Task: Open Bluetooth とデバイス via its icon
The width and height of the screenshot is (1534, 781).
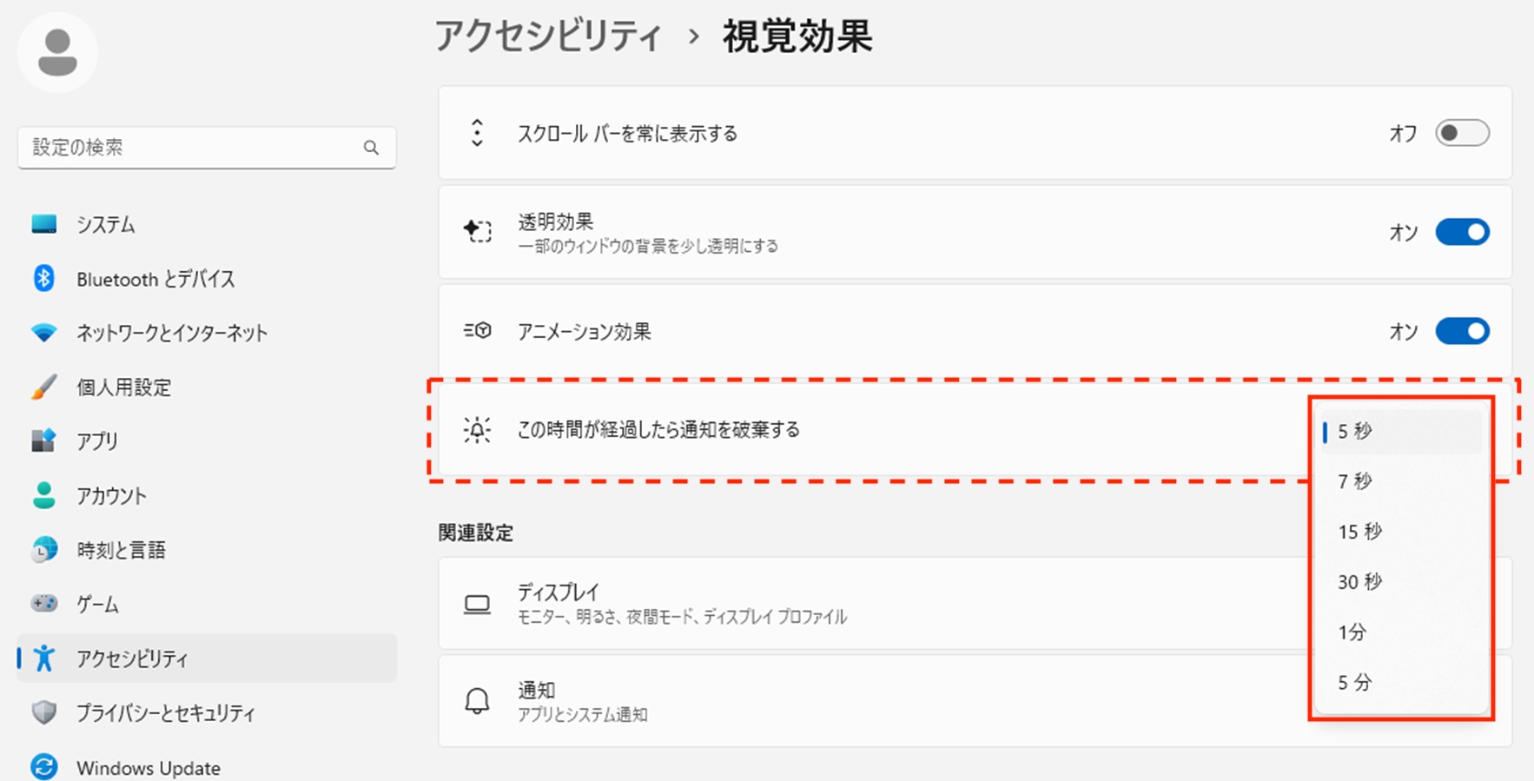Action: (43, 279)
